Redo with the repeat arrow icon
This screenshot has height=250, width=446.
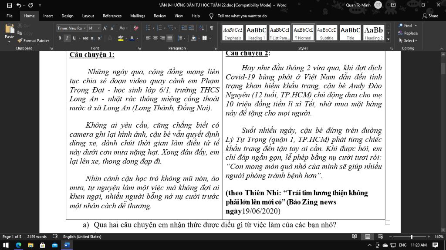pyautogui.click(x=30, y=5)
